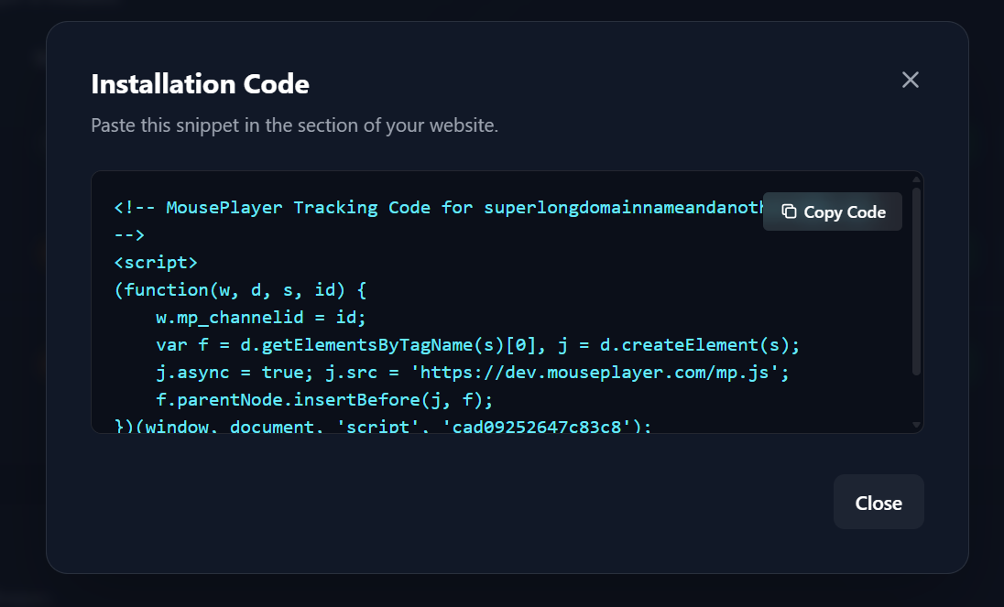Click the '(function(w, d, s, id) {' line

240,289
